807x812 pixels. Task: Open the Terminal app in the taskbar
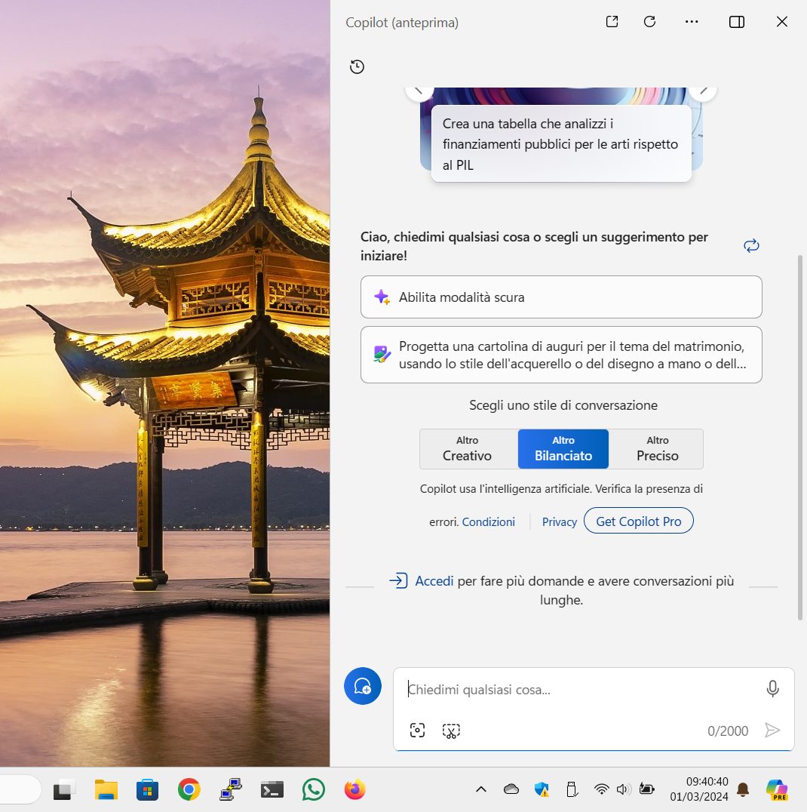pos(272,789)
